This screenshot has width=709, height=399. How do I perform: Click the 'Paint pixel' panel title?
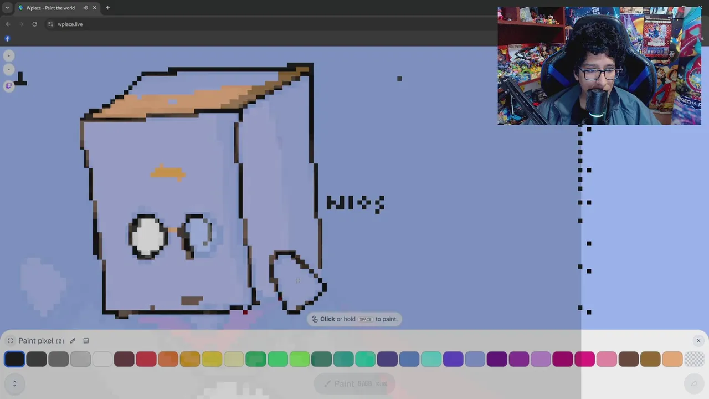(x=36, y=341)
